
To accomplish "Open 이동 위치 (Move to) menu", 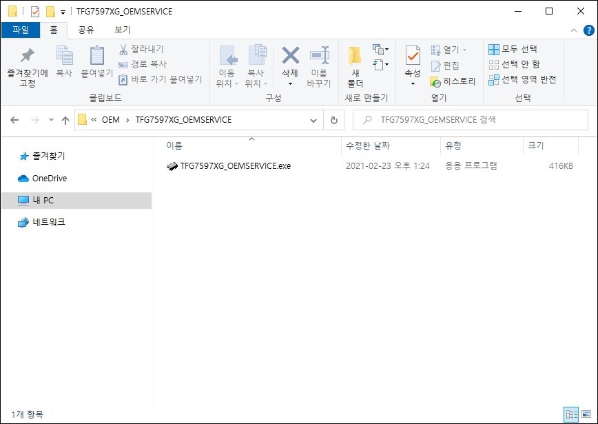I will (227, 67).
